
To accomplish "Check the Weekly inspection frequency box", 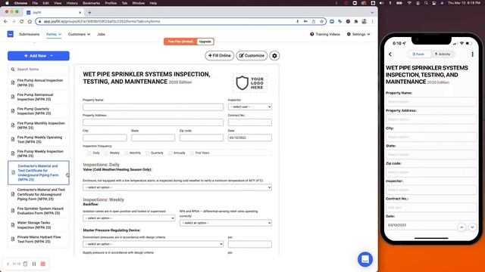I will click(x=106, y=153).
